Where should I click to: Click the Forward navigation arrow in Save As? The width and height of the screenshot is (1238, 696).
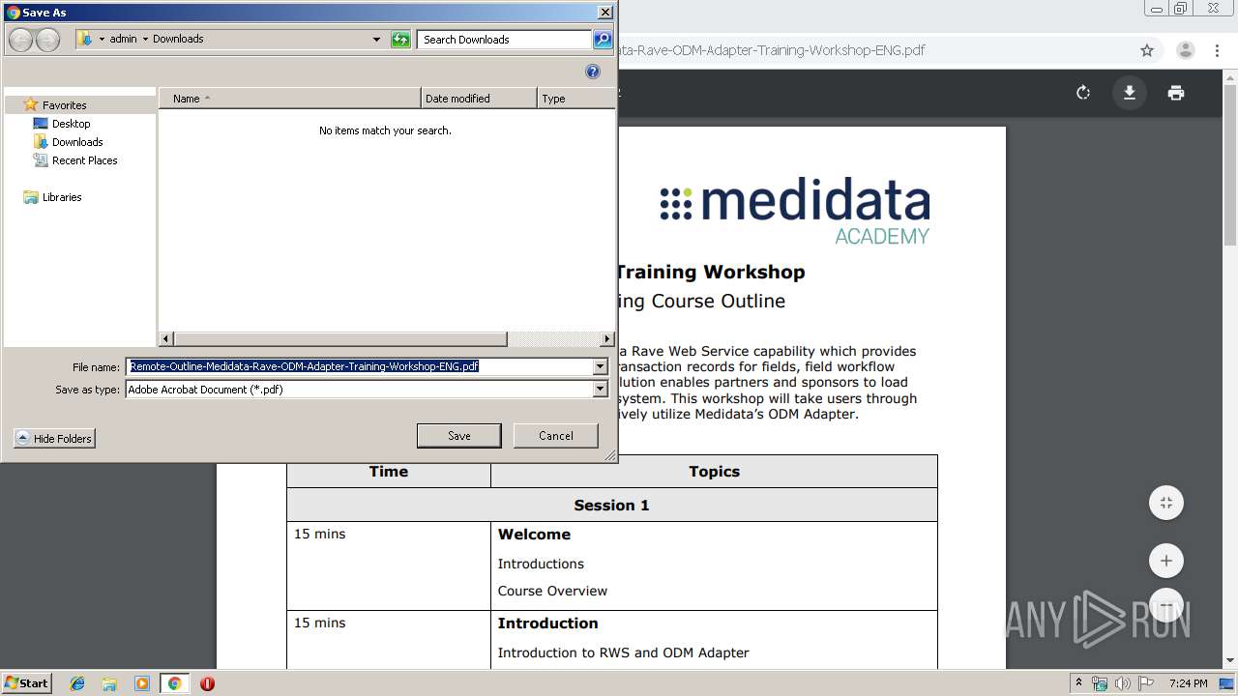[47, 40]
